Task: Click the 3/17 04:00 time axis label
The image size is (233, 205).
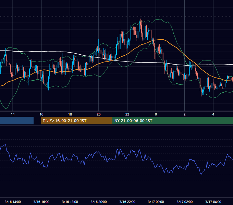Action: pos(213,202)
